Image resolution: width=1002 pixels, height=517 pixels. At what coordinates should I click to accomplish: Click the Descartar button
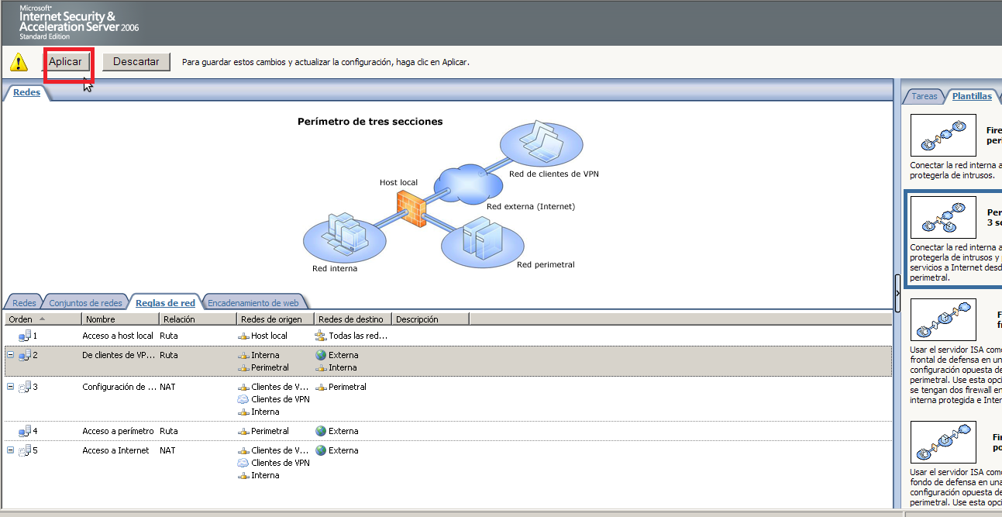pyautogui.click(x=136, y=61)
